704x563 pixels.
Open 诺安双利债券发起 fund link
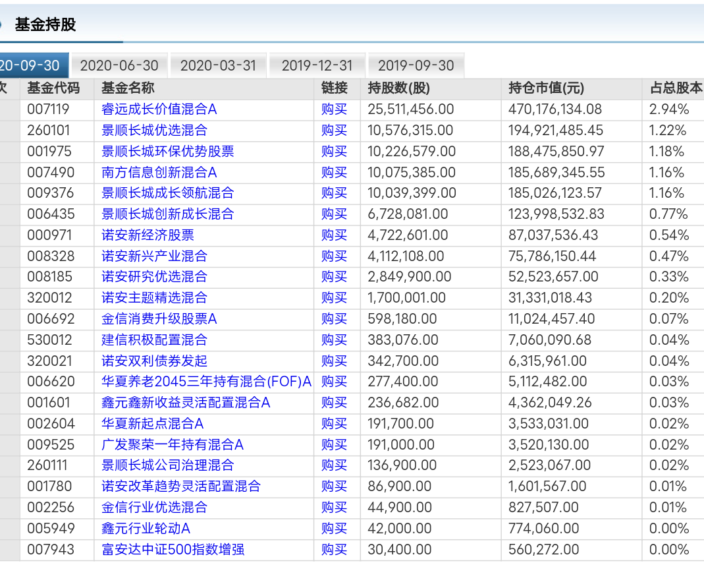[x=155, y=361]
